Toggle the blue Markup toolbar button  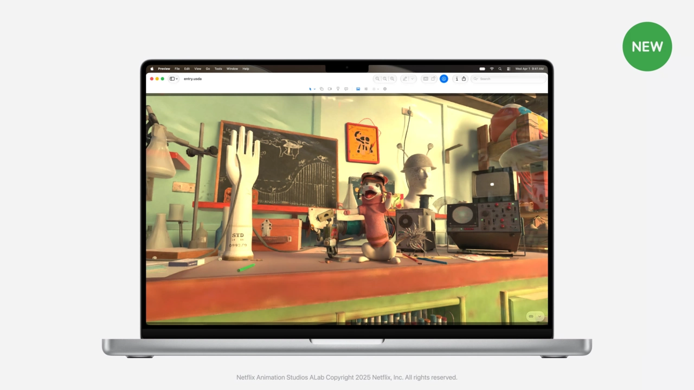[x=444, y=79]
